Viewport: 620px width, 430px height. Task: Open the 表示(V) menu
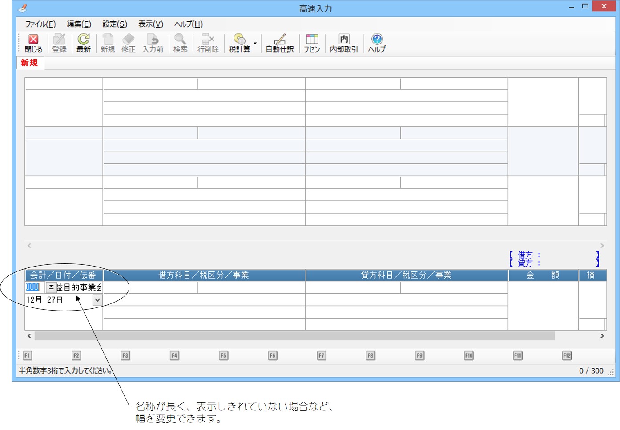click(x=150, y=24)
